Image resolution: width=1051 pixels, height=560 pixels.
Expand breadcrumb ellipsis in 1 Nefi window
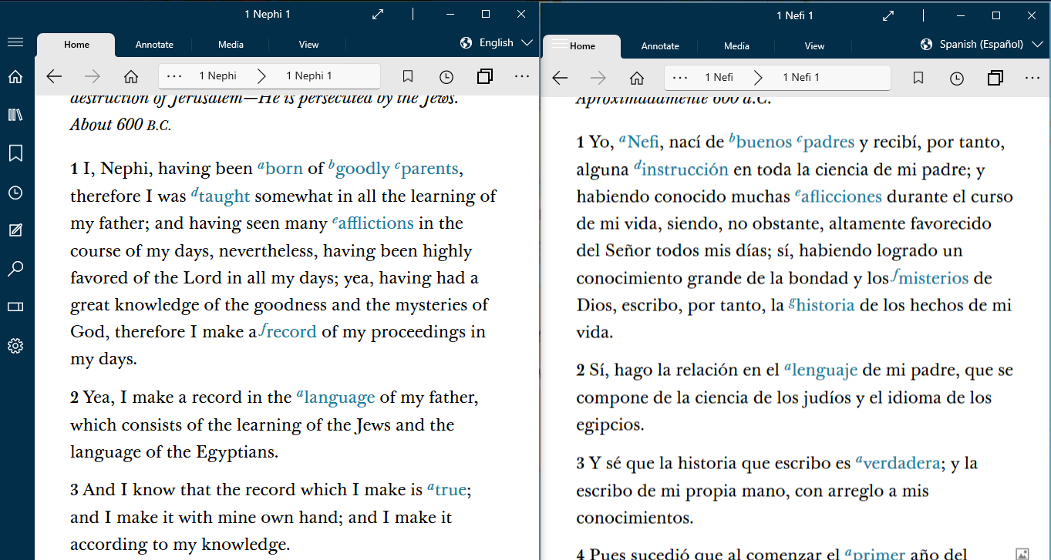680,77
